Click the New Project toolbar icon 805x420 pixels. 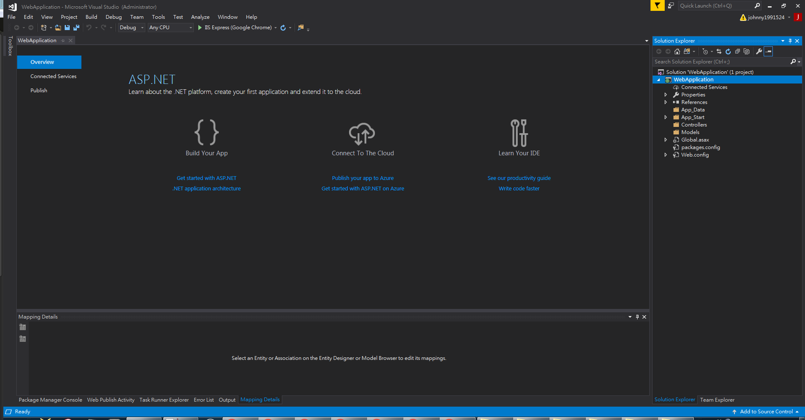tap(43, 28)
